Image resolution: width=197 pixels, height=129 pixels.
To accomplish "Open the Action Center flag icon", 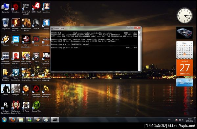I will (176, 120).
